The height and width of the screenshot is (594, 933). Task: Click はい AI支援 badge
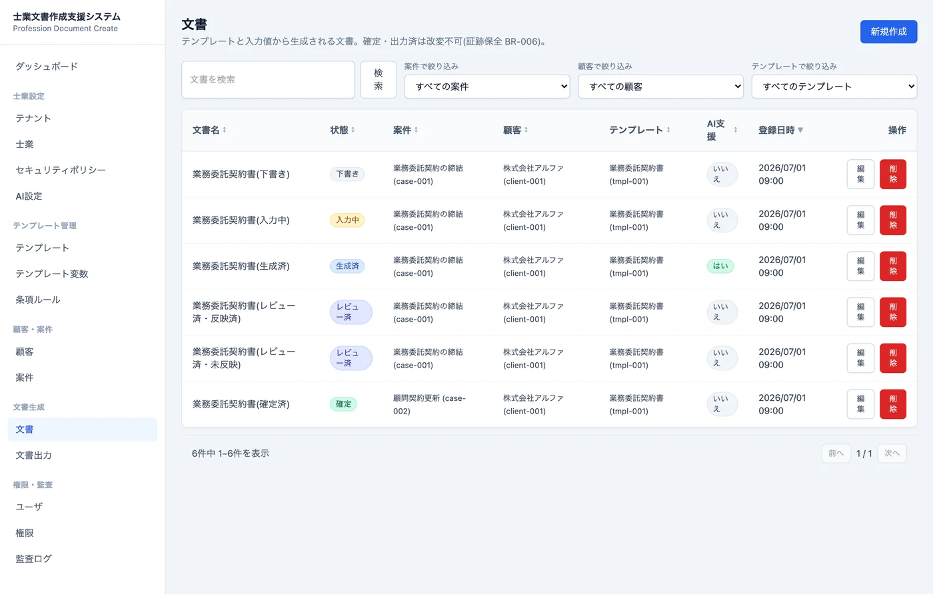click(x=720, y=266)
